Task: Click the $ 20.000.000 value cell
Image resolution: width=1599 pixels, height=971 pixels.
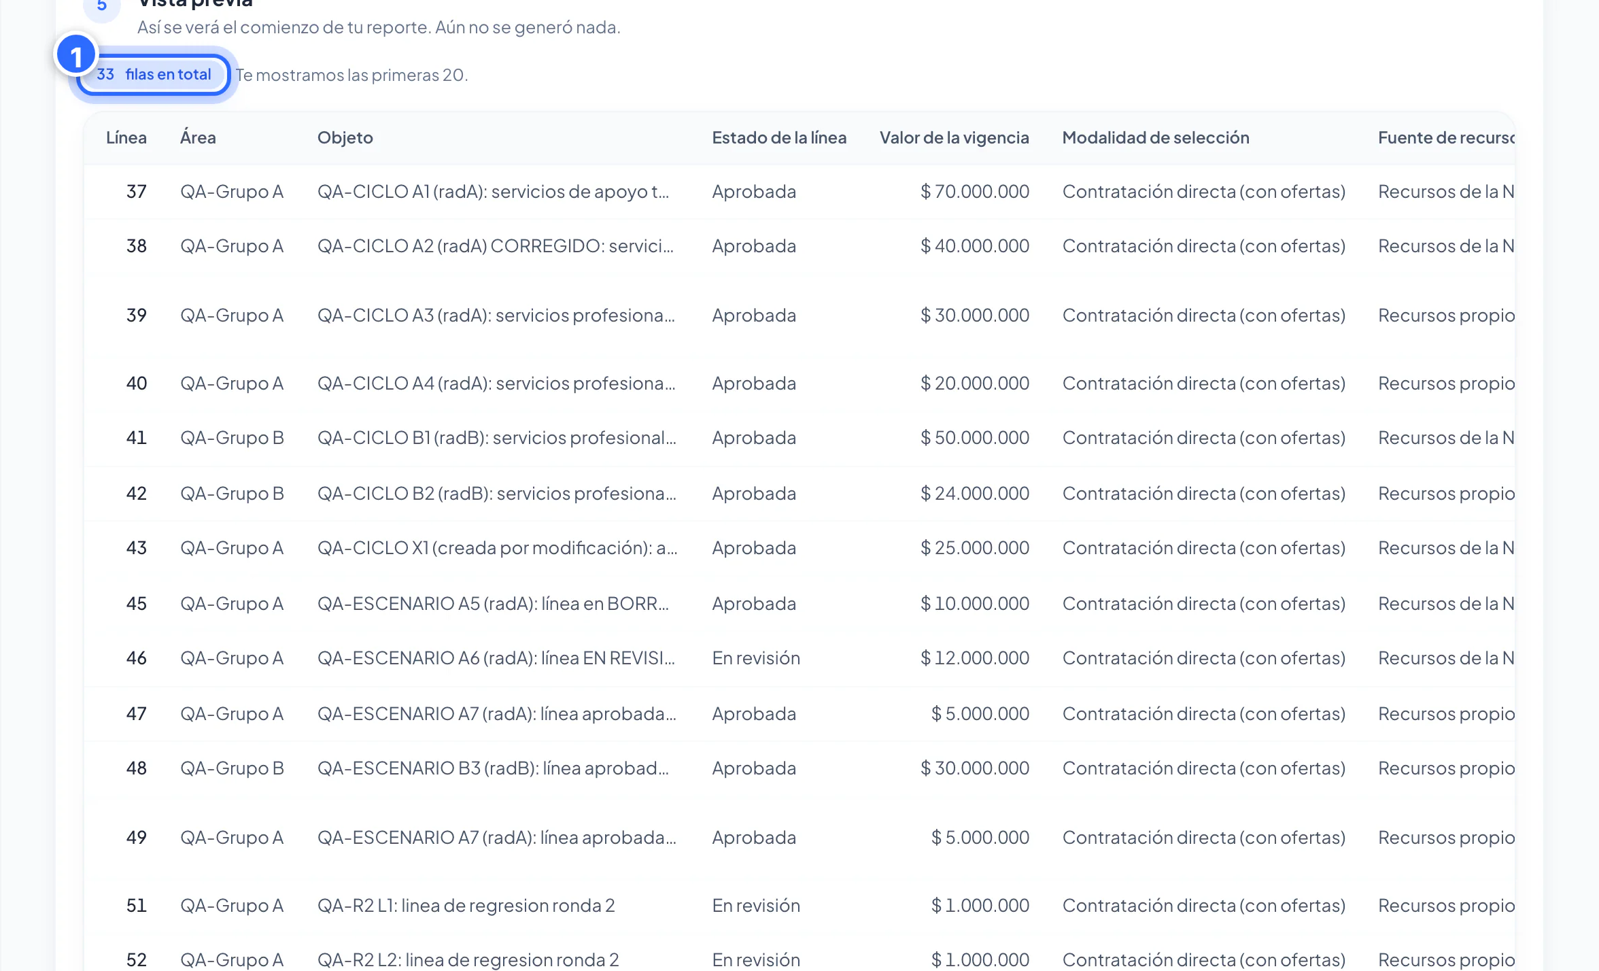Action: pos(975,384)
